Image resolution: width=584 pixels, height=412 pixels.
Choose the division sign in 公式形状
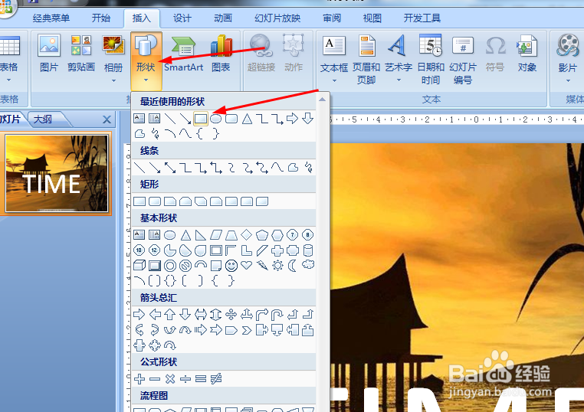(x=185, y=379)
